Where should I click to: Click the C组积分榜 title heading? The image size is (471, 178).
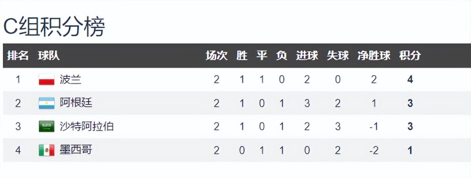tap(54, 27)
